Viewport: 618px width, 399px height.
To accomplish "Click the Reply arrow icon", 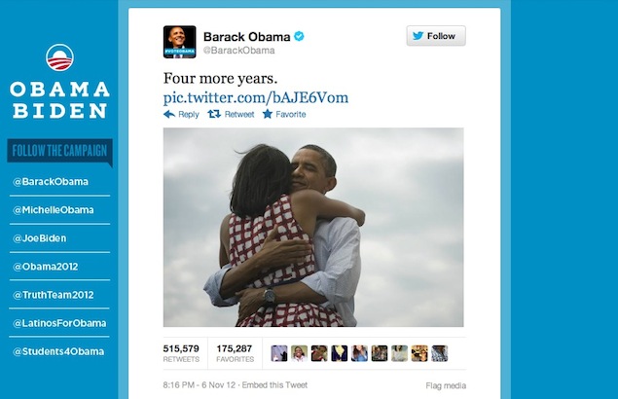I will [169, 114].
